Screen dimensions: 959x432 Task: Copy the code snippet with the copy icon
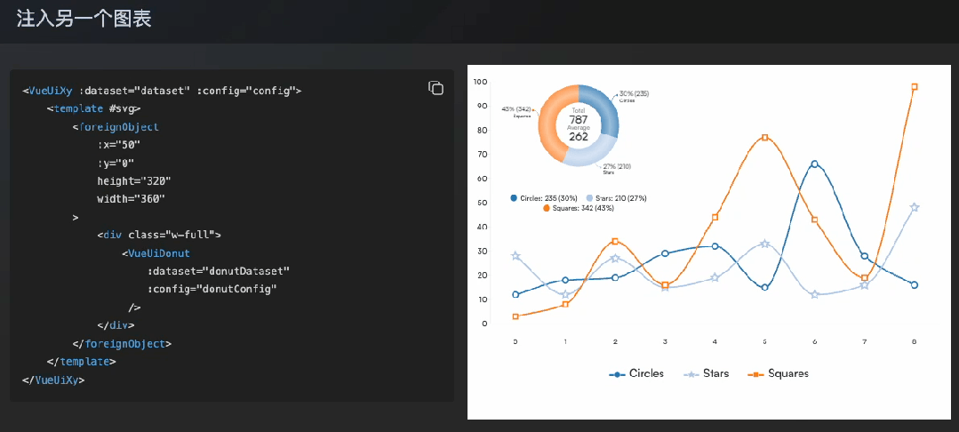pos(436,87)
